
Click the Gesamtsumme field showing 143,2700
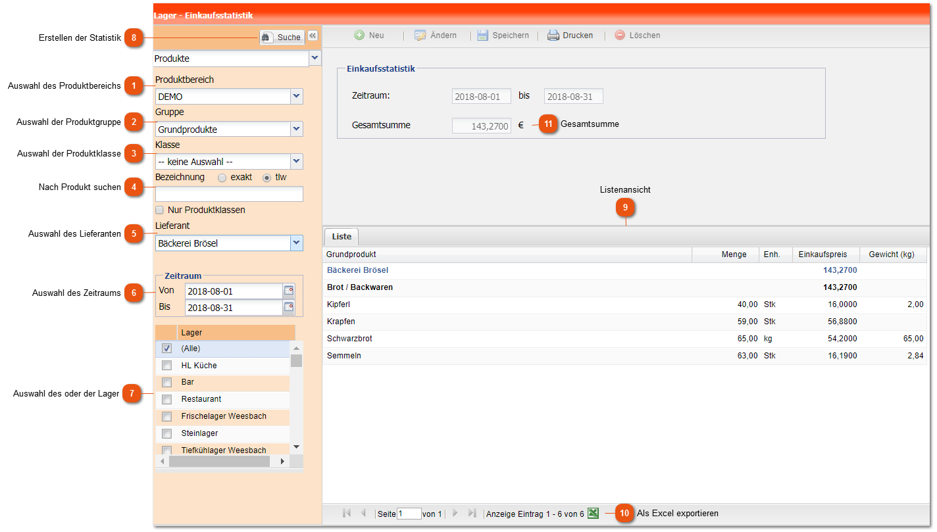482,126
